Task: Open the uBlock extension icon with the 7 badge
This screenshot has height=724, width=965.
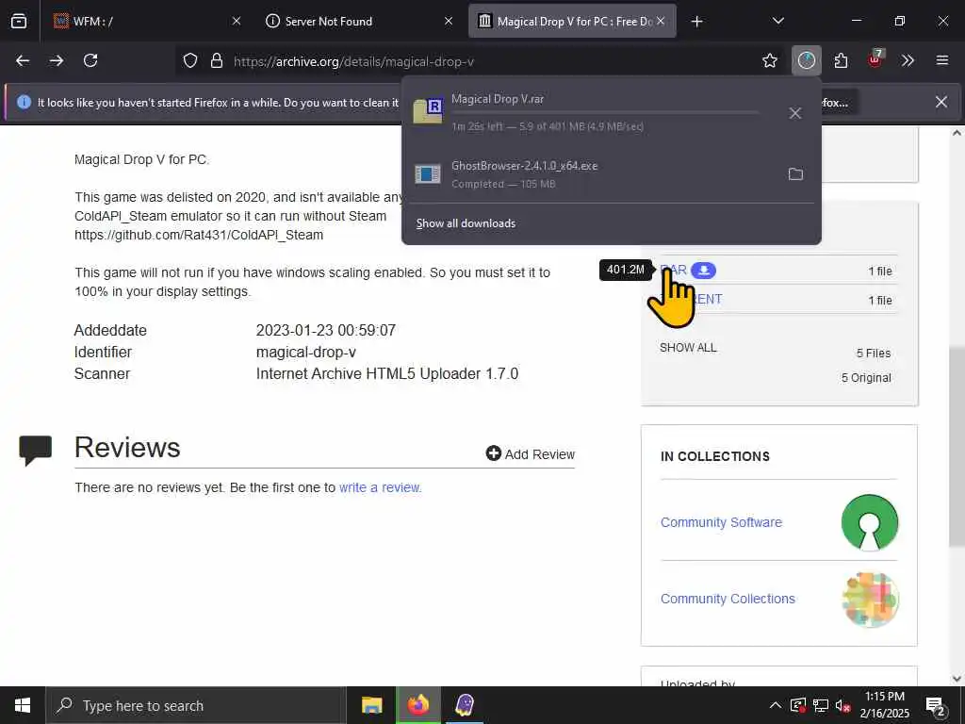Action: click(x=875, y=59)
